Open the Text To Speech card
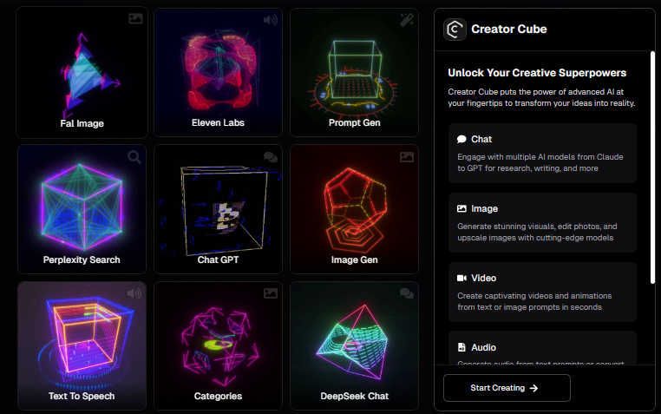 82,345
